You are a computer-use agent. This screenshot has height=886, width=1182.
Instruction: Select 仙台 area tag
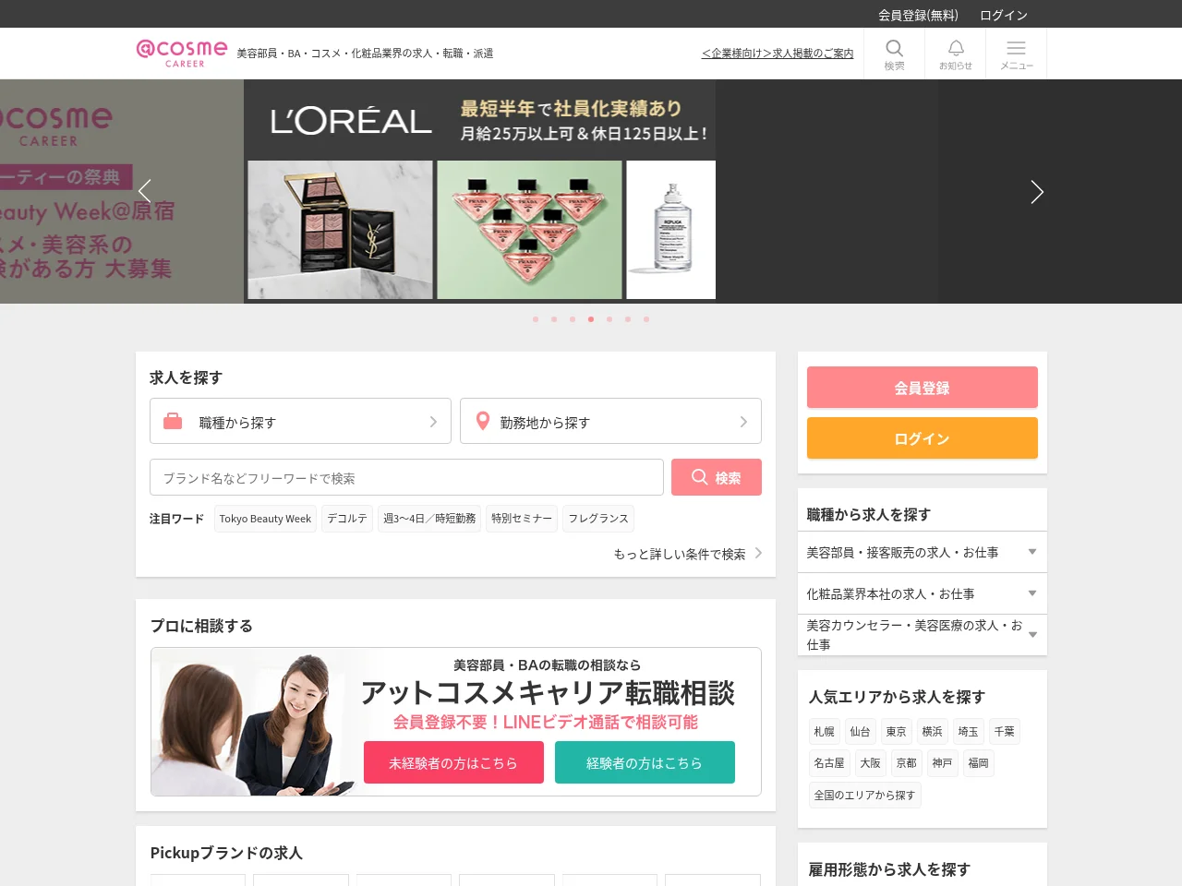[860, 732]
